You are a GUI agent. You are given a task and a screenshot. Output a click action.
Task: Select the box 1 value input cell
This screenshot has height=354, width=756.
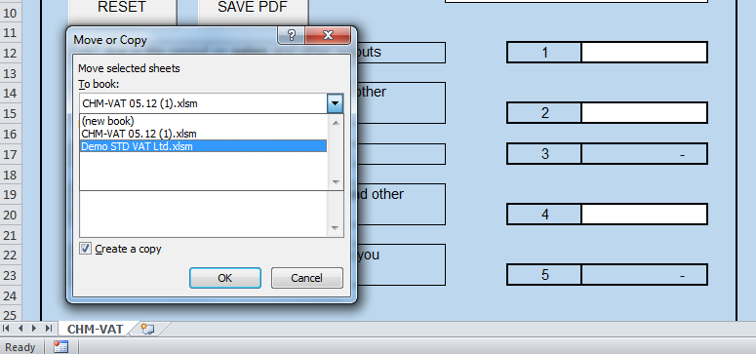[x=644, y=52]
